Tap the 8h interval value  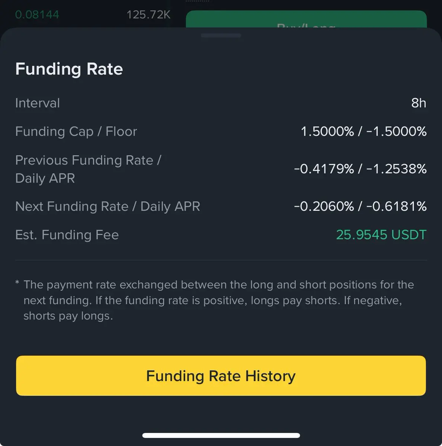click(418, 103)
